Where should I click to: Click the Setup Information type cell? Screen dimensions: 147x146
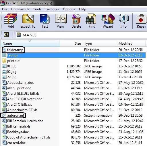(98, 115)
